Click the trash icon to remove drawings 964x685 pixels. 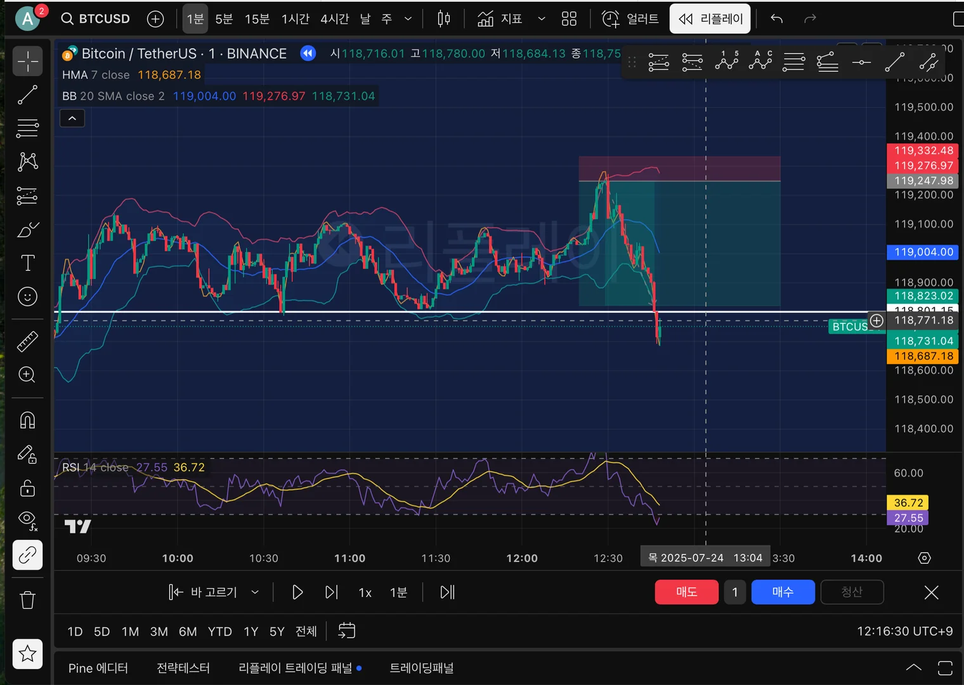coord(27,600)
